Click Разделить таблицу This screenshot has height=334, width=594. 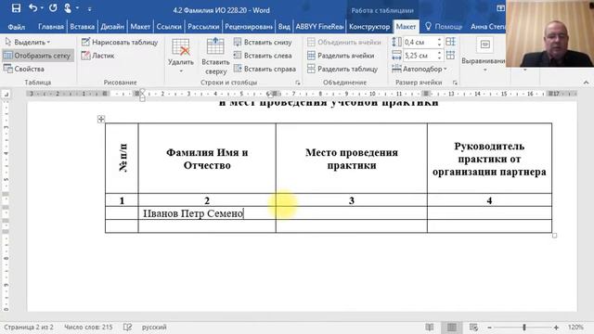click(x=342, y=69)
